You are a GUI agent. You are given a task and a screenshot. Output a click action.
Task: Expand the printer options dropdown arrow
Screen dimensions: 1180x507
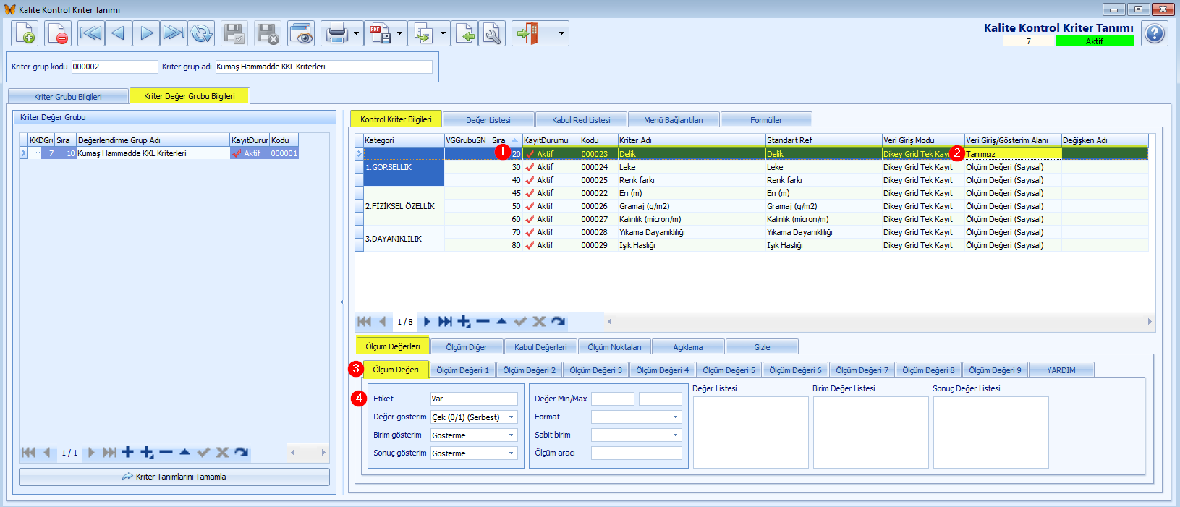pos(356,33)
